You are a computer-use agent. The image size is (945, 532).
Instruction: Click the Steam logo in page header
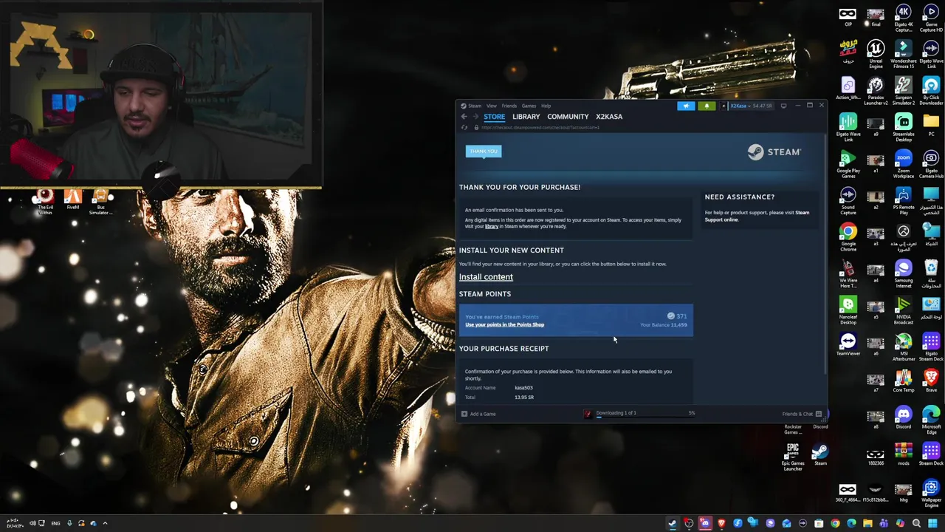coord(774,151)
